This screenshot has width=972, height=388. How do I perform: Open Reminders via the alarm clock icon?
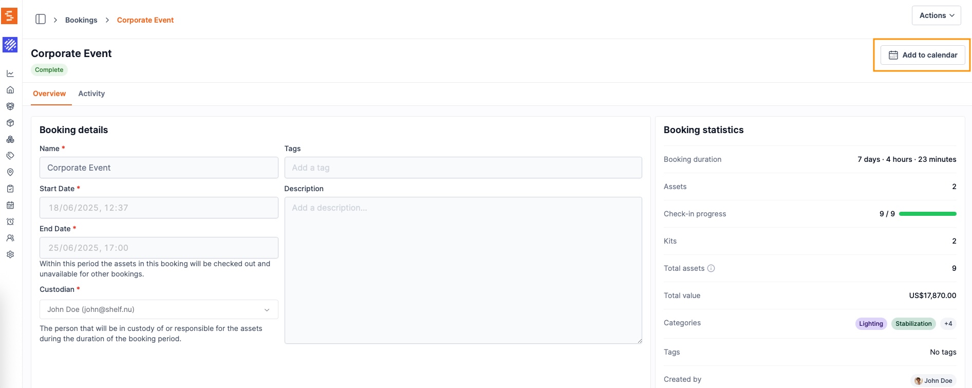[x=10, y=221]
